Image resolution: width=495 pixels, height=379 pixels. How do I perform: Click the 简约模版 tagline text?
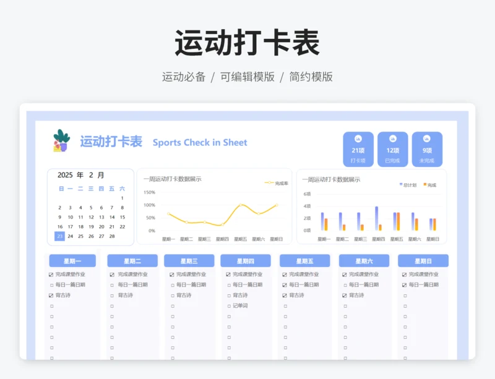pyautogui.click(x=311, y=77)
